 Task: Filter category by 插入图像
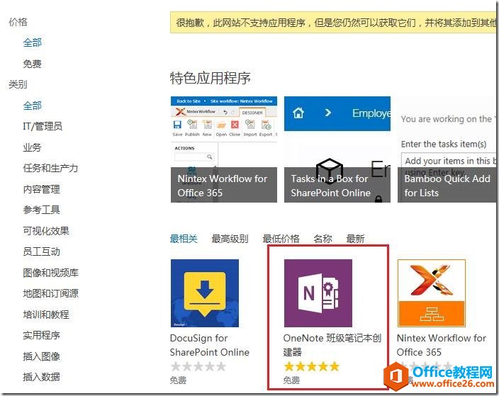coord(41,356)
